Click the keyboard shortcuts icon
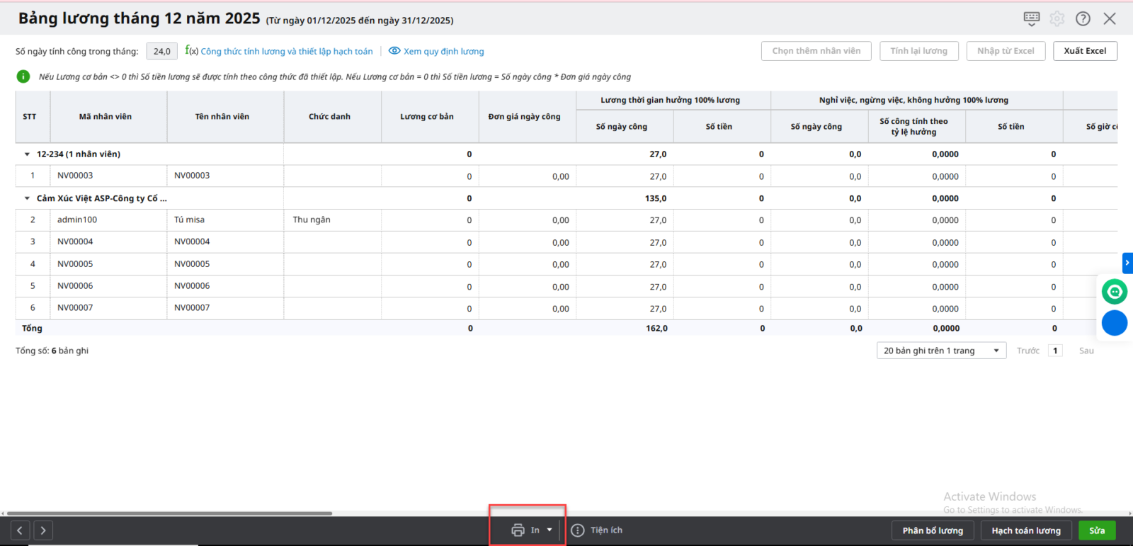 coord(1032,18)
